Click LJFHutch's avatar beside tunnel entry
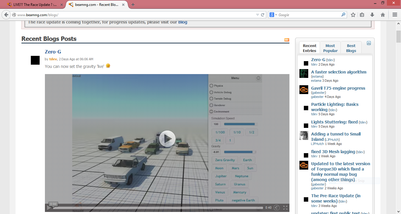Image resolution: width=401 pixels, height=214 pixels. [304, 136]
